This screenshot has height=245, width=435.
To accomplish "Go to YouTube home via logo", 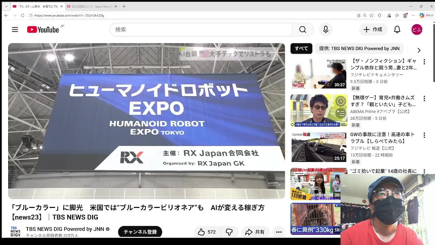I will [x=43, y=30].
